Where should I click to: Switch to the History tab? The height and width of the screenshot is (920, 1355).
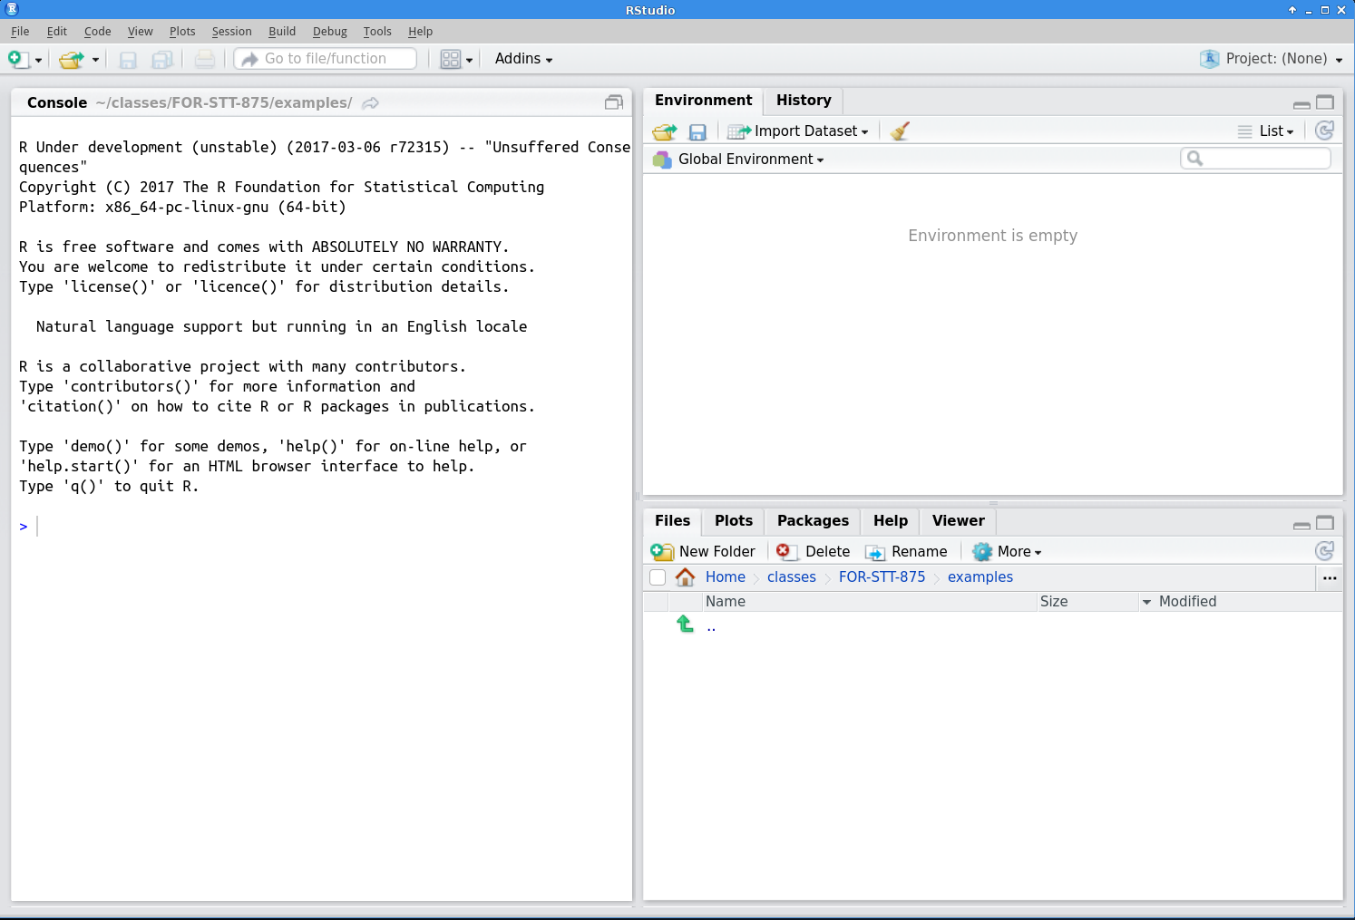click(x=804, y=101)
